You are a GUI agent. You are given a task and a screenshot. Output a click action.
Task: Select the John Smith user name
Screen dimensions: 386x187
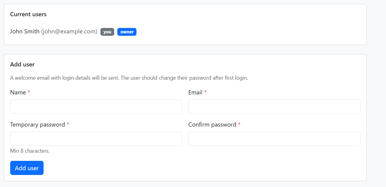pos(25,31)
